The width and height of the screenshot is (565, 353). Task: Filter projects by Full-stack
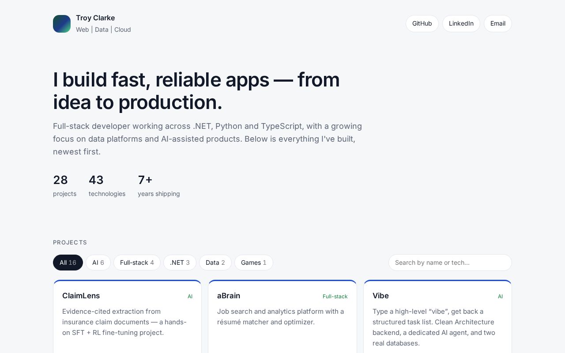tap(137, 263)
